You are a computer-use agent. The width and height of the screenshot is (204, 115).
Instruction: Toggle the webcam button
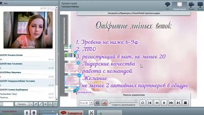pos(34,112)
